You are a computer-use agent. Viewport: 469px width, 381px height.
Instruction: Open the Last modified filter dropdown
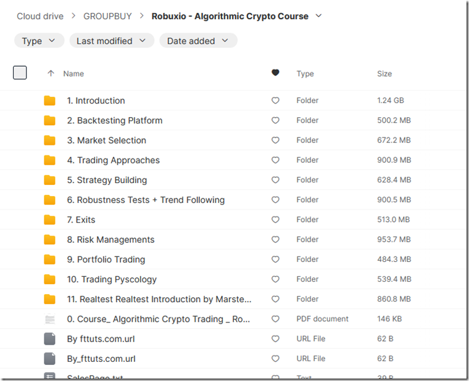[x=112, y=41]
